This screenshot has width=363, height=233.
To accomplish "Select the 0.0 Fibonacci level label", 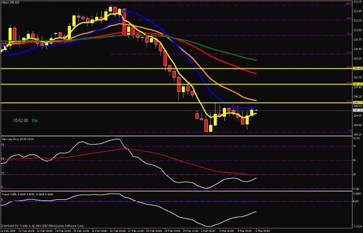I will click(350, 131).
